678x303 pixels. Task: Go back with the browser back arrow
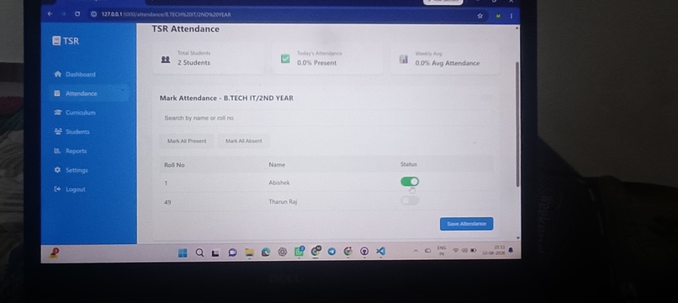50,14
